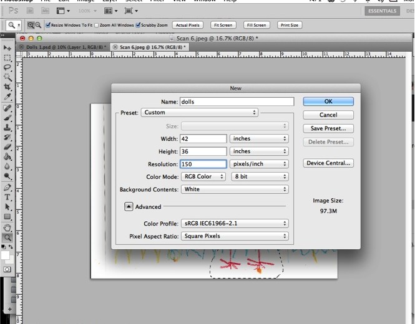This screenshot has height=324, width=415.
Task: Open the Height units dropdown
Action: [259, 151]
